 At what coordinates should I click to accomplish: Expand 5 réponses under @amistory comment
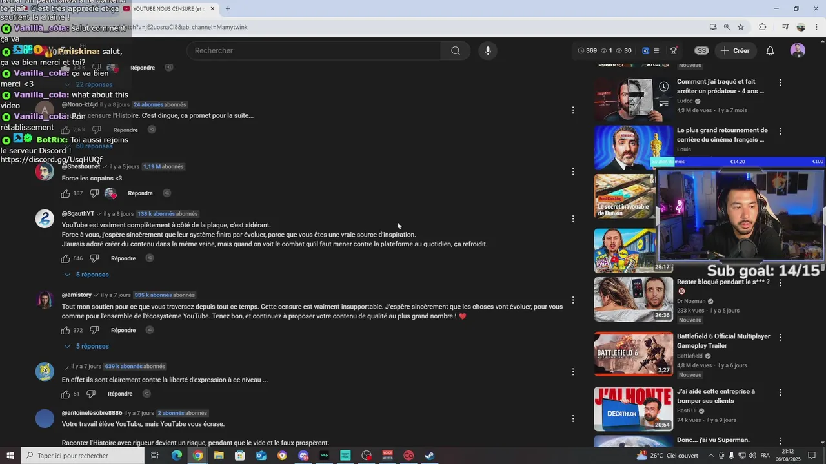click(x=86, y=346)
